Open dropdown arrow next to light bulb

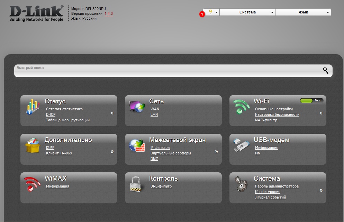click(x=216, y=12)
